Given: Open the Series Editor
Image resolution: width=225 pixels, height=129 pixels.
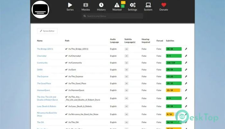Looking at the screenshot, I should [47, 31].
